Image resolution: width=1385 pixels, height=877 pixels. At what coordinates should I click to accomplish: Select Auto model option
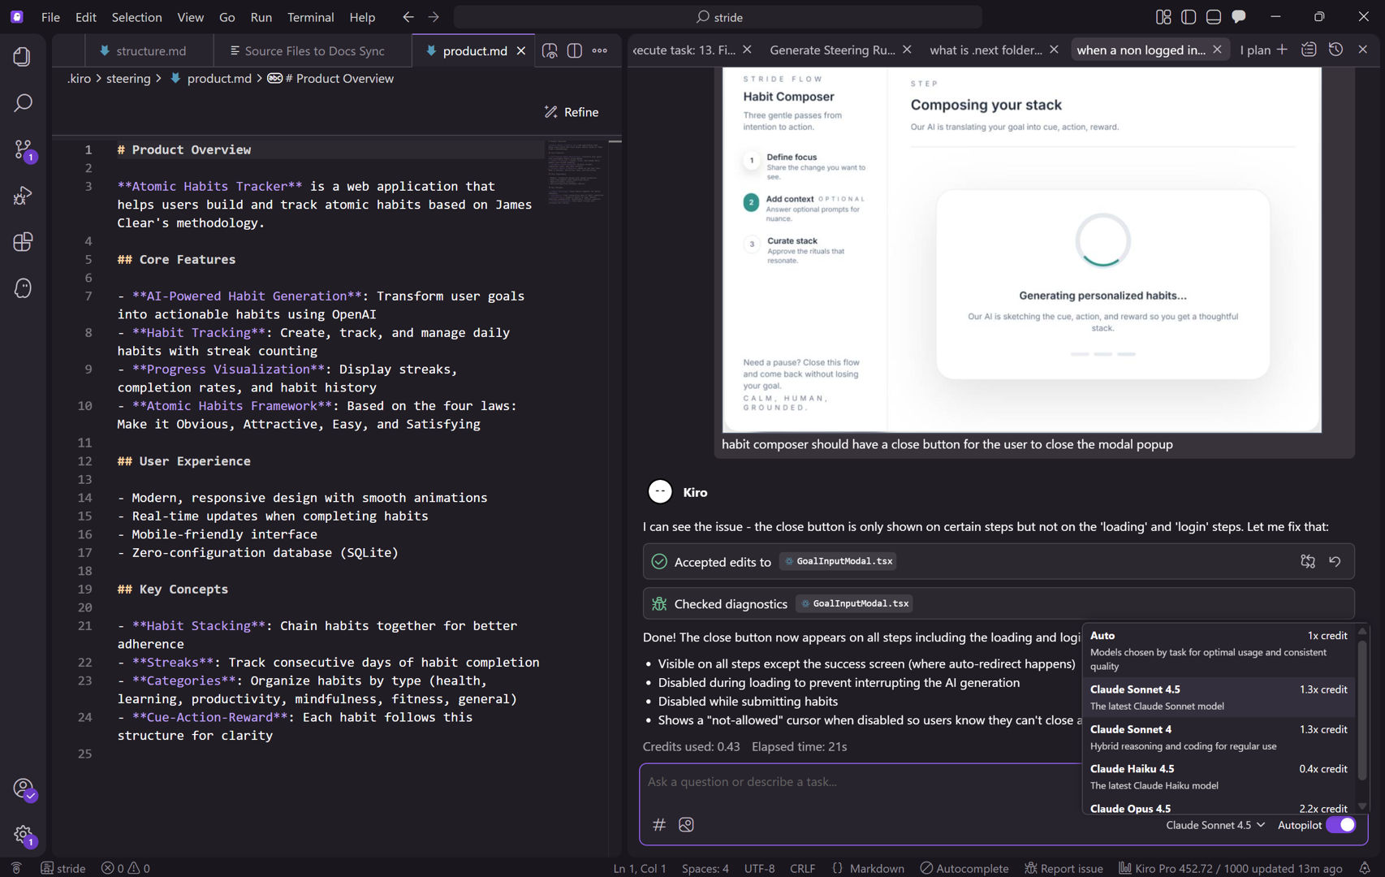[1219, 650]
